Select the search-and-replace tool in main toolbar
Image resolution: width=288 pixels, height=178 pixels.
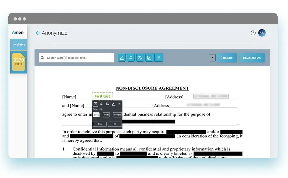131,58
